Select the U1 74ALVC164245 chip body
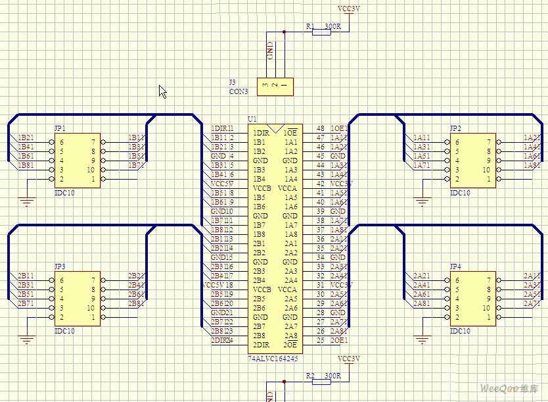Viewport: 548px width, 402px height. tap(275, 238)
